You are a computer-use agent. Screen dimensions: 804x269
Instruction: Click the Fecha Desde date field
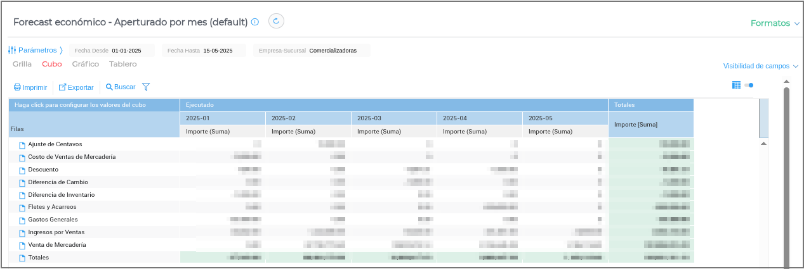coord(126,50)
